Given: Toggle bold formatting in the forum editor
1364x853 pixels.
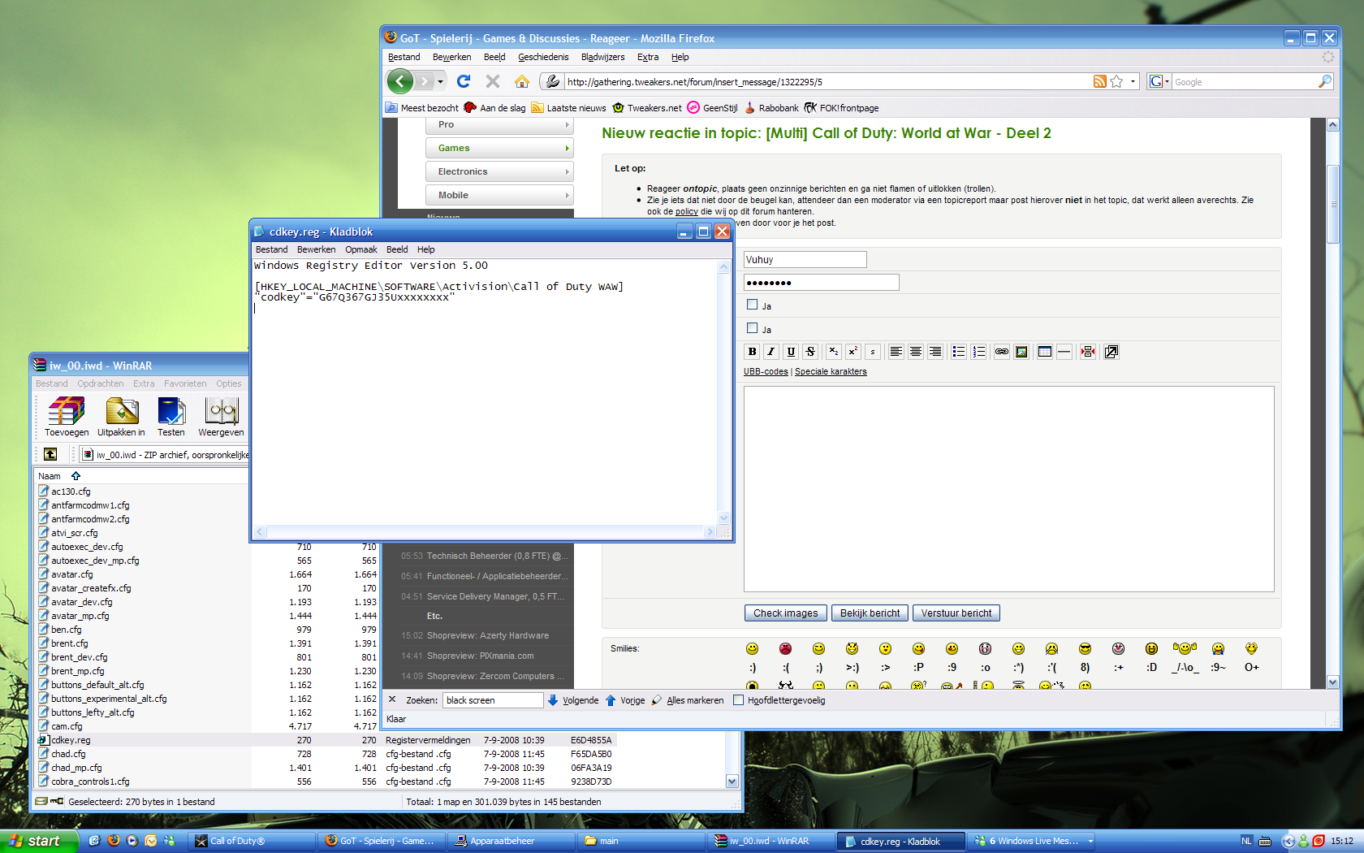Looking at the screenshot, I should point(752,352).
